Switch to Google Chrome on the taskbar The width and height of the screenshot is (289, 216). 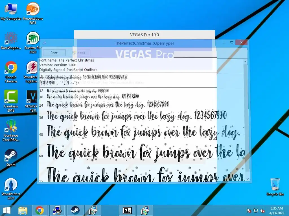click(x=40, y=210)
